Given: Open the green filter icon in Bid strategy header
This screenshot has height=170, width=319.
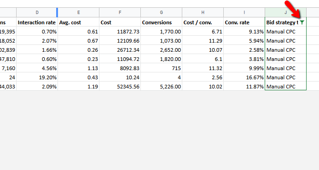Looking at the screenshot, I should click(302, 22).
